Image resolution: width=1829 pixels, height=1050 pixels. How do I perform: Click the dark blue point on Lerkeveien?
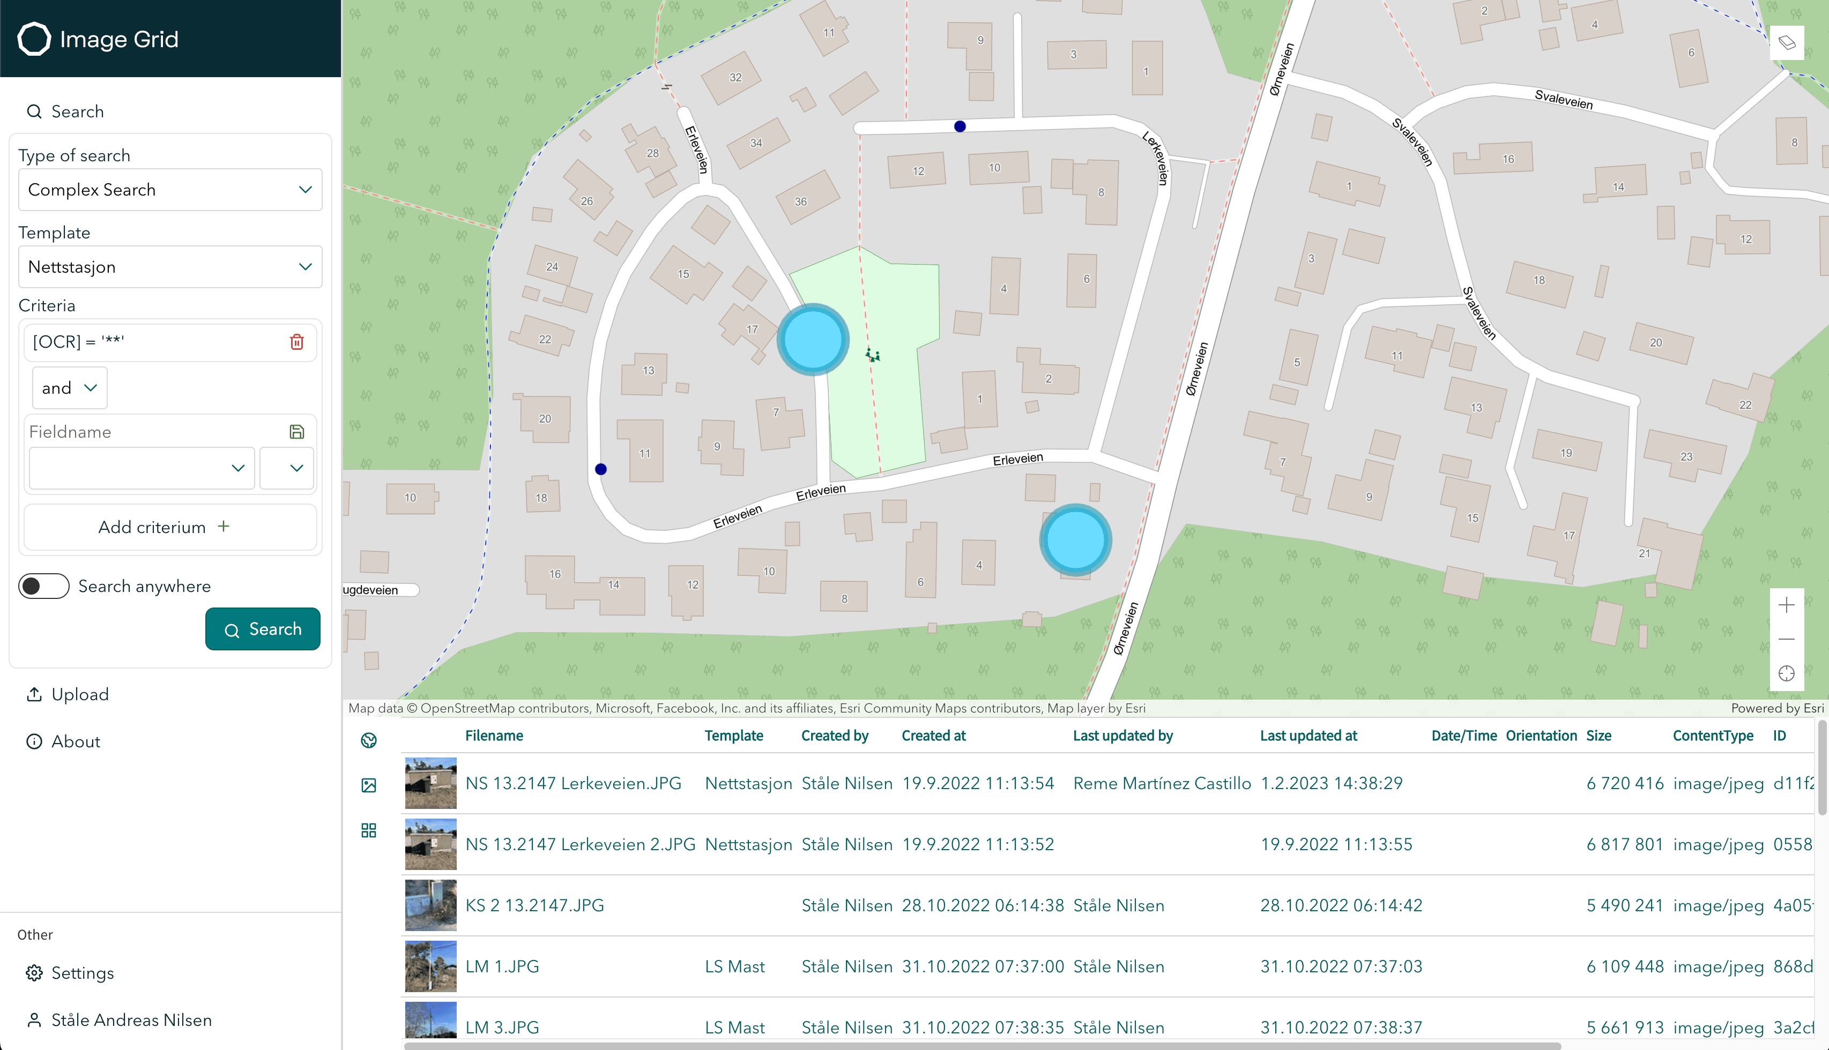coord(960,126)
